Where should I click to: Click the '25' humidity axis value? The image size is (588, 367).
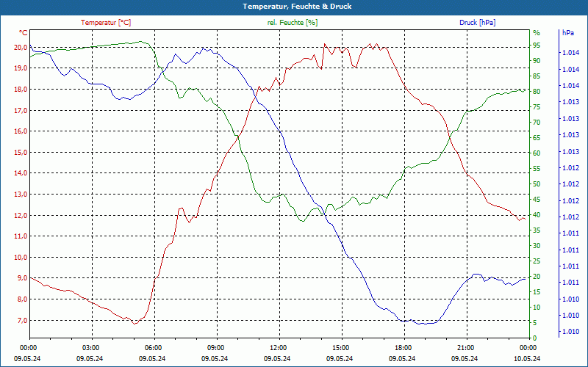pyautogui.click(x=537, y=261)
